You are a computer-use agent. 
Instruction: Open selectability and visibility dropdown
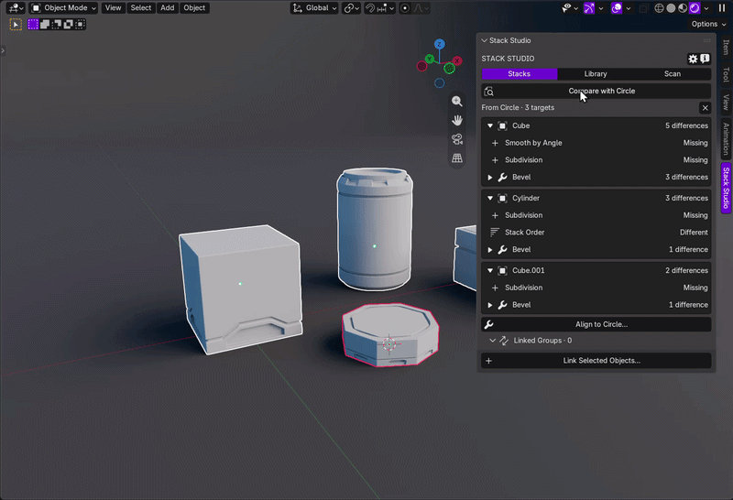[x=570, y=8]
